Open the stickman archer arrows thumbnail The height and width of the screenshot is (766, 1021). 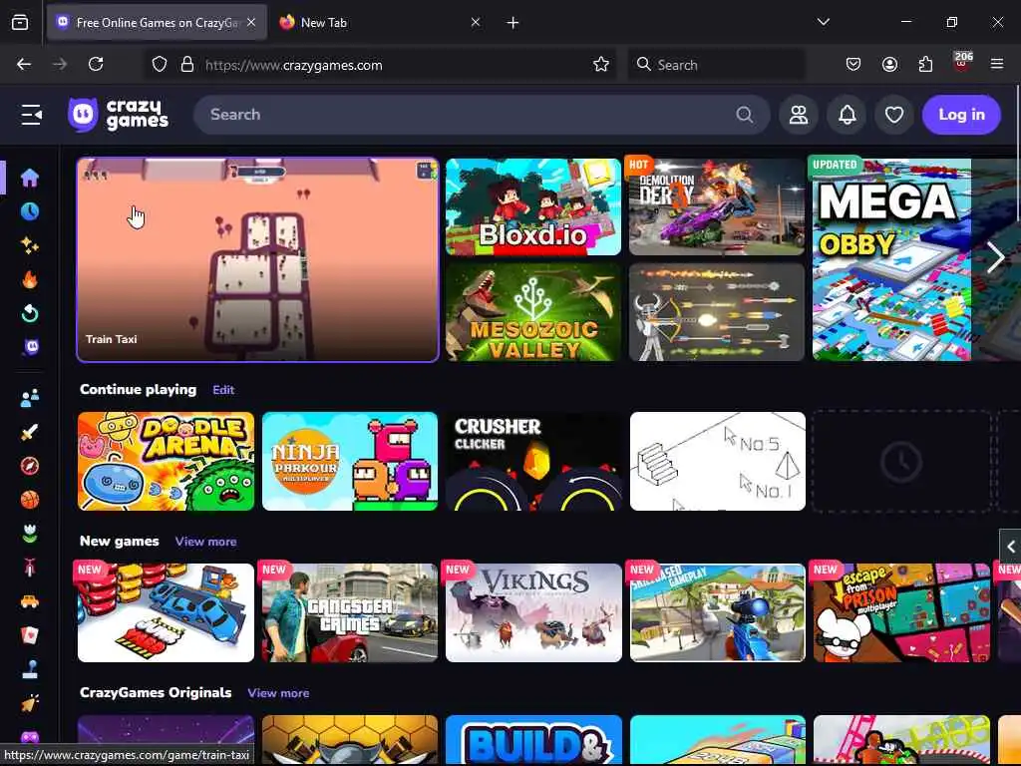tap(717, 312)
